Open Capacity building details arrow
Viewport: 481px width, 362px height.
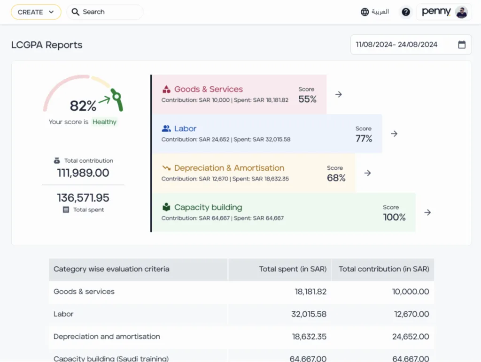pos(427,212)
